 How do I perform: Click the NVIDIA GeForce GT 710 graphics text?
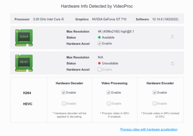109,19
